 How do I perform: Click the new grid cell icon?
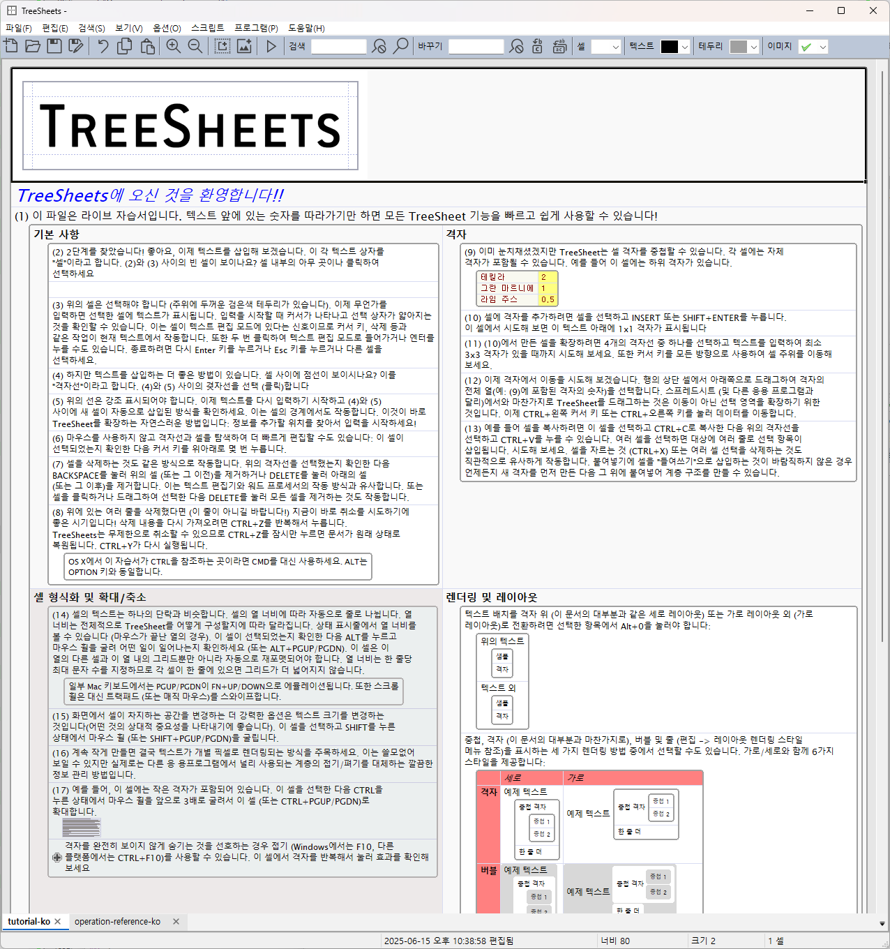(222, 46)
